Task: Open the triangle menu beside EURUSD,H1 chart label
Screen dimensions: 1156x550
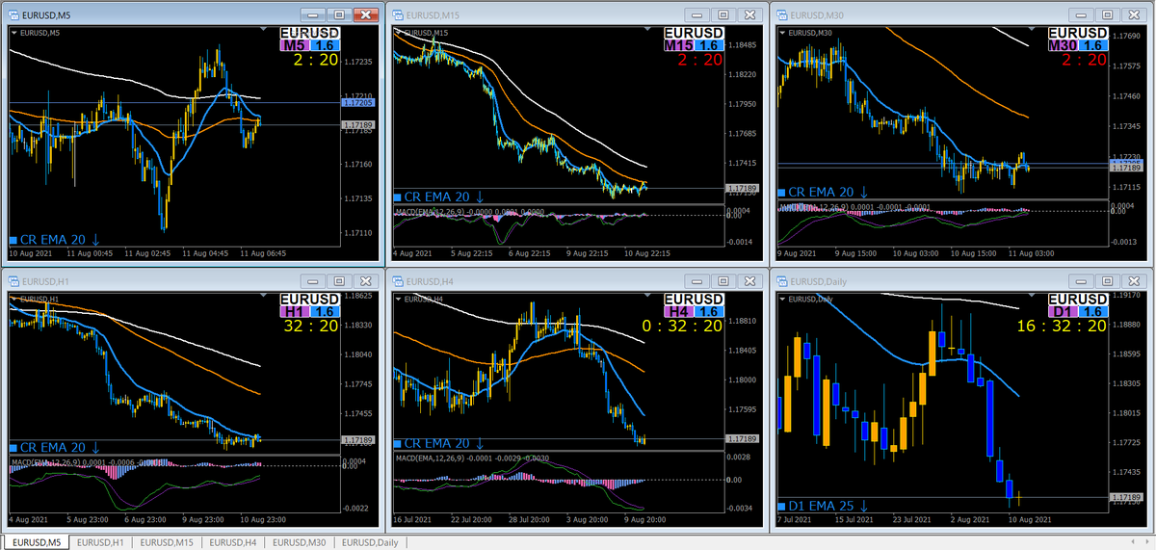Action: (13, 300)
